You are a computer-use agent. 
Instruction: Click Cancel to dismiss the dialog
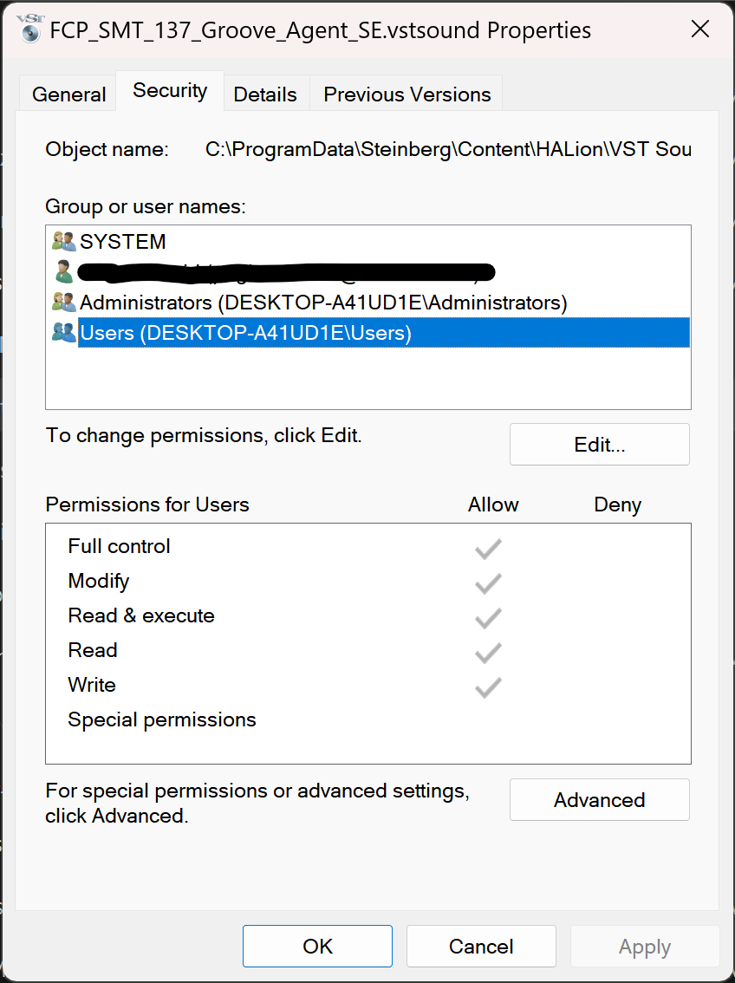[x=481, y=946]
